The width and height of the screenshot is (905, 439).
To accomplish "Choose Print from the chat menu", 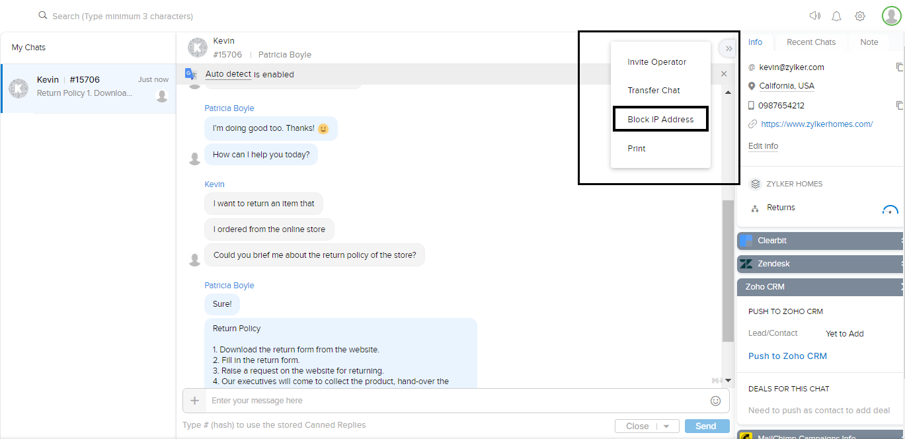I will (637, 149).
